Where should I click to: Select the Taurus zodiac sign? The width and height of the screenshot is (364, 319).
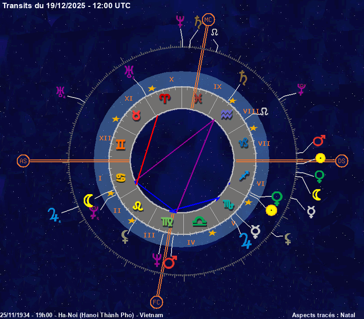(x=136, y=116)
